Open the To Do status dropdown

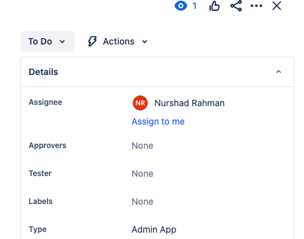(x=48, y=41)
